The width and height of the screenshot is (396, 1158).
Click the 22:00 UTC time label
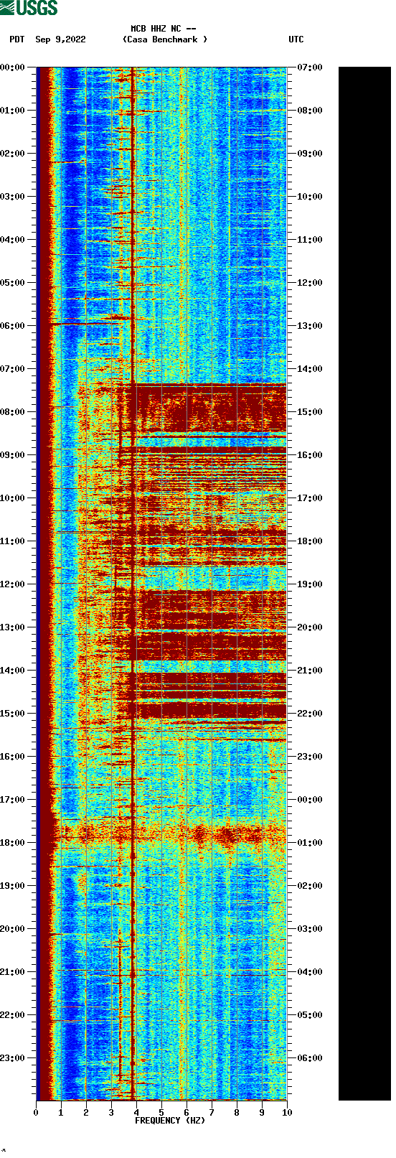[310, 714]
